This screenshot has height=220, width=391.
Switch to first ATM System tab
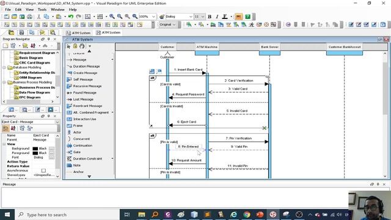tap(78, 32)
